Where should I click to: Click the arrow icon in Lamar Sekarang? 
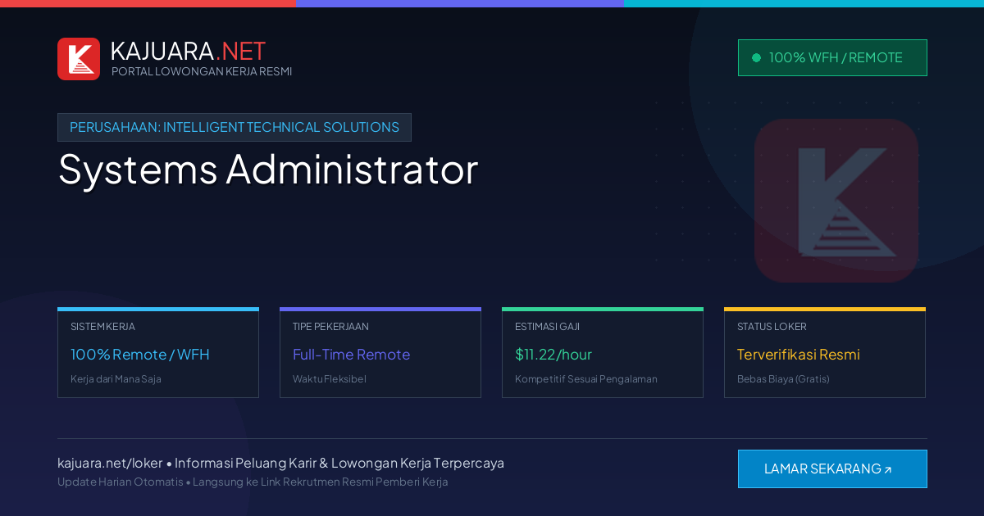click(887, 470)
